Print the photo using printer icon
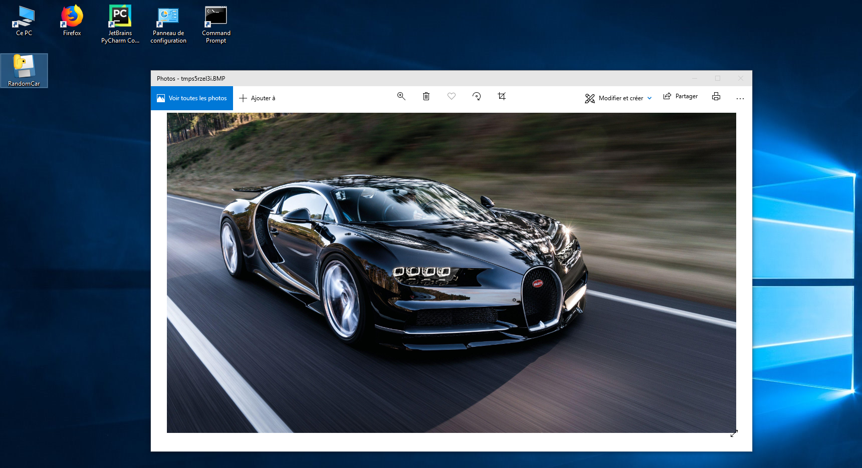Image resolution: width=862 pixels, height=468 pixels. pos(716,96)
